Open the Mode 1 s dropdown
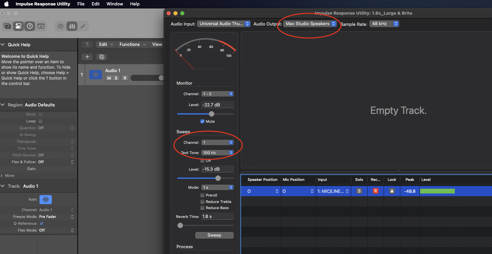The height and width of the screenshot is (254, 492). [x=217, y=187]
